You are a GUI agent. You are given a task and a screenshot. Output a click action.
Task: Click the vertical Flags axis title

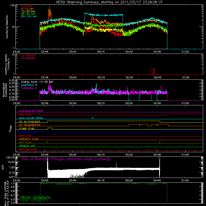tap(11, 129)
